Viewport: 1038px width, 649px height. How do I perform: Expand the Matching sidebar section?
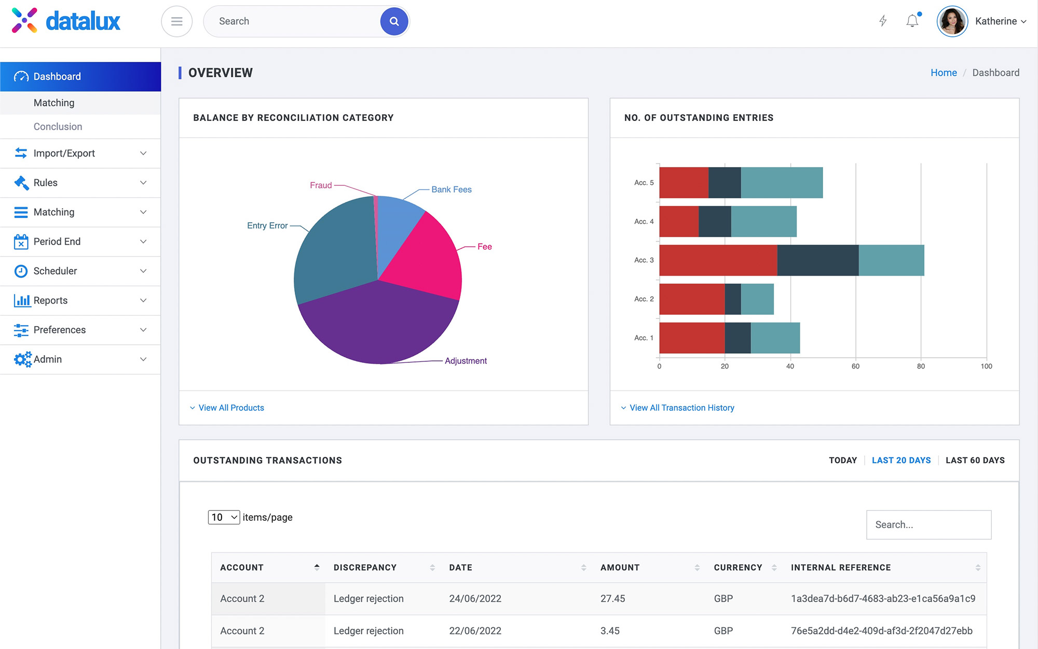[x=143, y=212]
